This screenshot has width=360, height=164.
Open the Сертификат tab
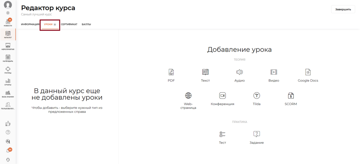pyautogui.click(x=69, y=25)
